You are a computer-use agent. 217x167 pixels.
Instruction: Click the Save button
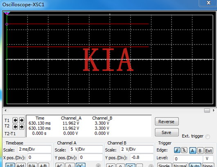click(x=167, y=132)
